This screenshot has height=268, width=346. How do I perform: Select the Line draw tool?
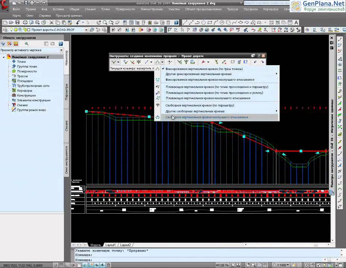pyautogui.click(x=185, y=22)
